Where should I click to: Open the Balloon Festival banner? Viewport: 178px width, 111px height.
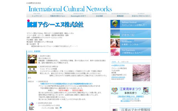pos(131,24)
